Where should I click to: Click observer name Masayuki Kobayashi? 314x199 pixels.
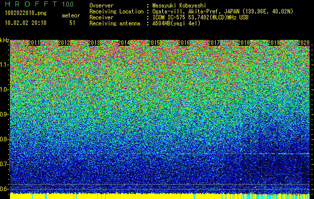179,5
